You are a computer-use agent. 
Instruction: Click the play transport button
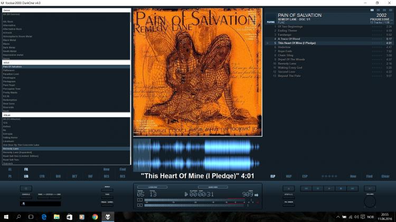[329, 188]
